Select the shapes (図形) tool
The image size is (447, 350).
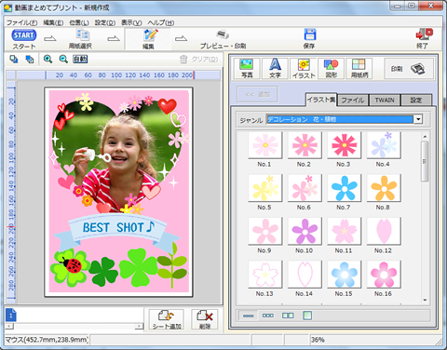pos(332,68)
